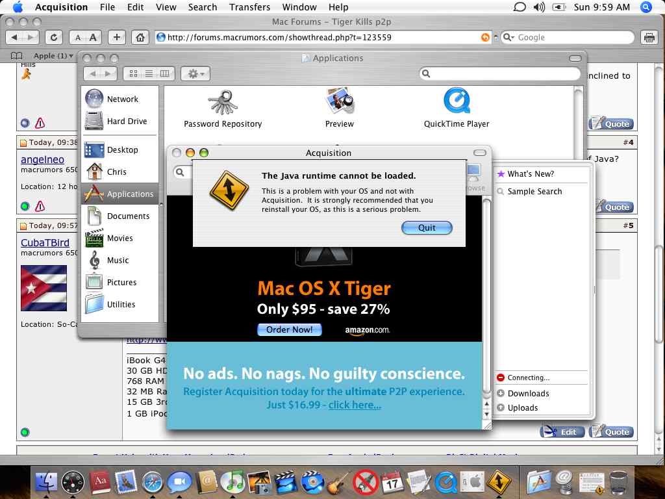
Task: Open the File menu
Action: tap(107, 7)
